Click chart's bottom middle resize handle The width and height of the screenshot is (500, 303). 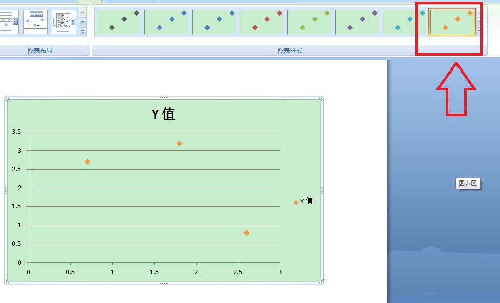(x=163, y=283)
